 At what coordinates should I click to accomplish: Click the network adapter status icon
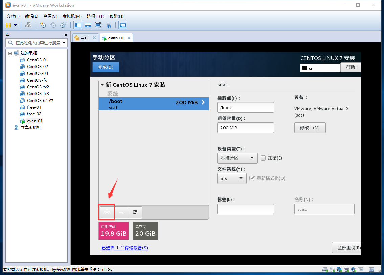[339, 270]
